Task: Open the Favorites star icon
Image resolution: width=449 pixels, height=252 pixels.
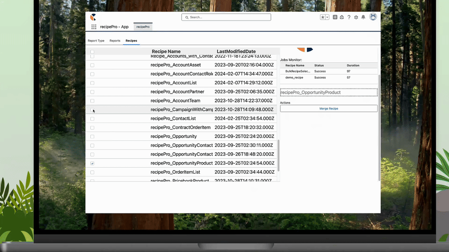Action: pyautogui.click(x=323, y=17)
